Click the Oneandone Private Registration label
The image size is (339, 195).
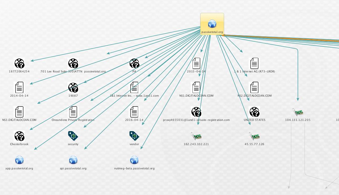(73, 120)
